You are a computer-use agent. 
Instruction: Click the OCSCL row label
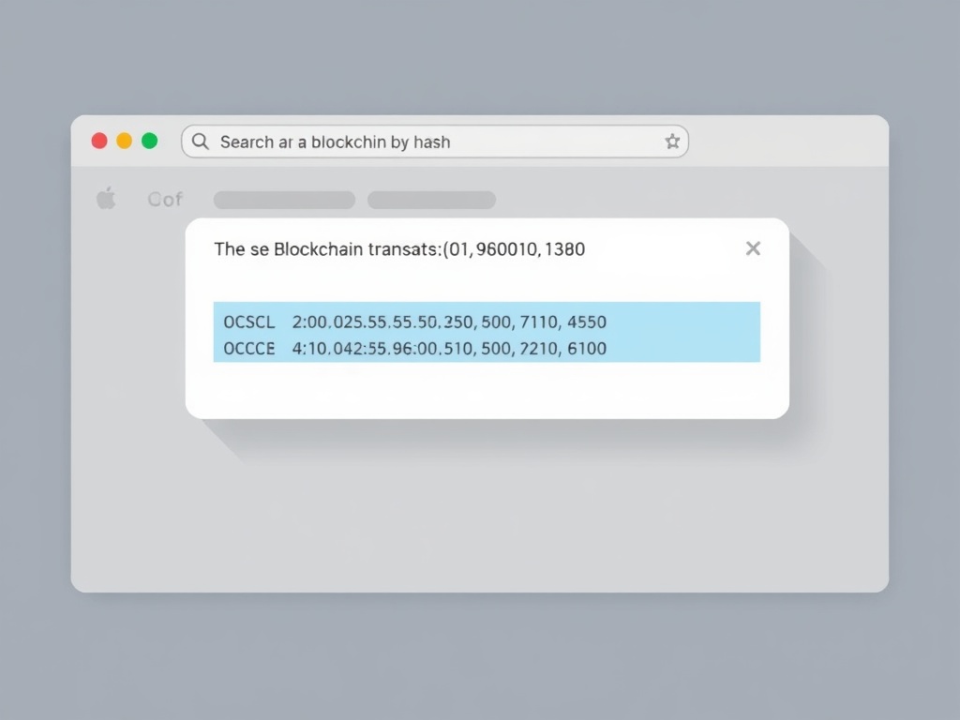[249, 322]
